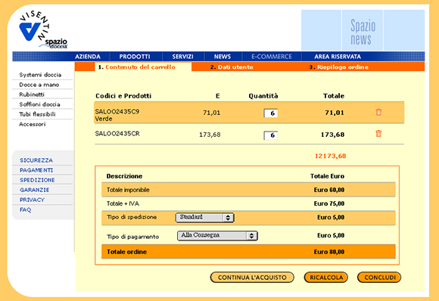Click the Codici e Prodotti column header
Viewport: 439px width, 301px height.
tap(123, 96)
